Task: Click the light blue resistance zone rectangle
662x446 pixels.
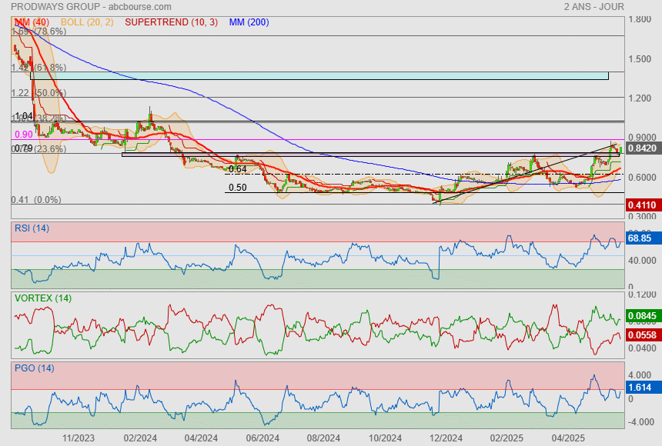Action: pyautogui.click(x=319, y=75)
